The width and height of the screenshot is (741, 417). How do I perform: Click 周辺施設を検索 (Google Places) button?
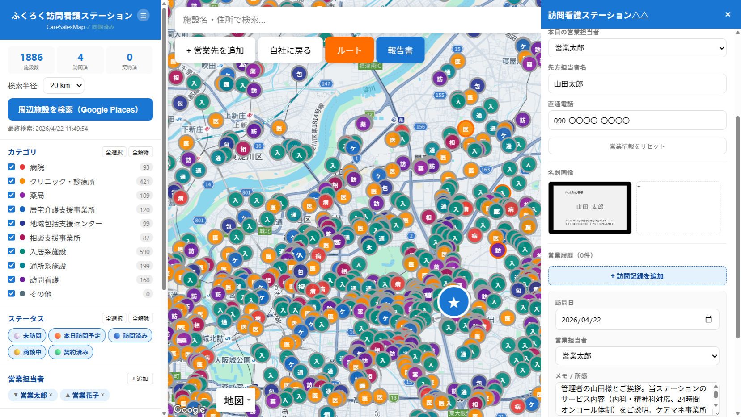point(80,110)
